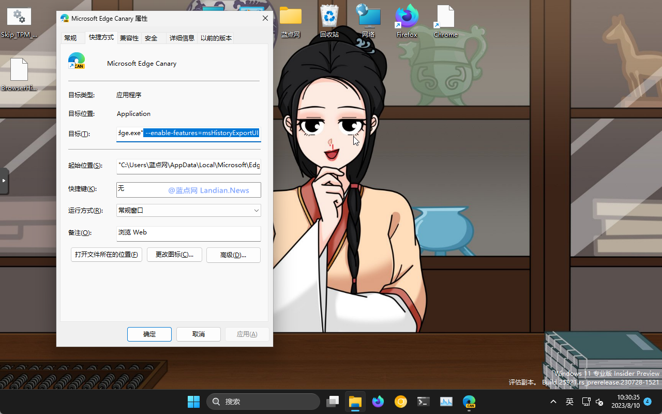662x414 pixels.
Task: Click the muted volume tray icon
Action: pos(600,402)
